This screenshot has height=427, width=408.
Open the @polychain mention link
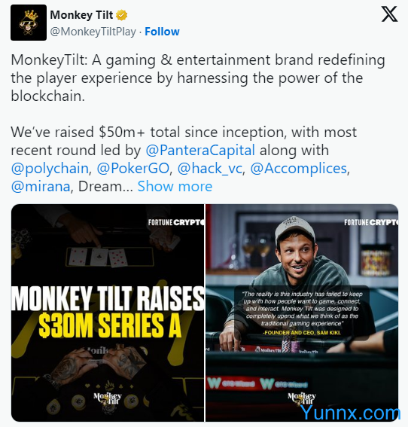[x=50, y=169]
